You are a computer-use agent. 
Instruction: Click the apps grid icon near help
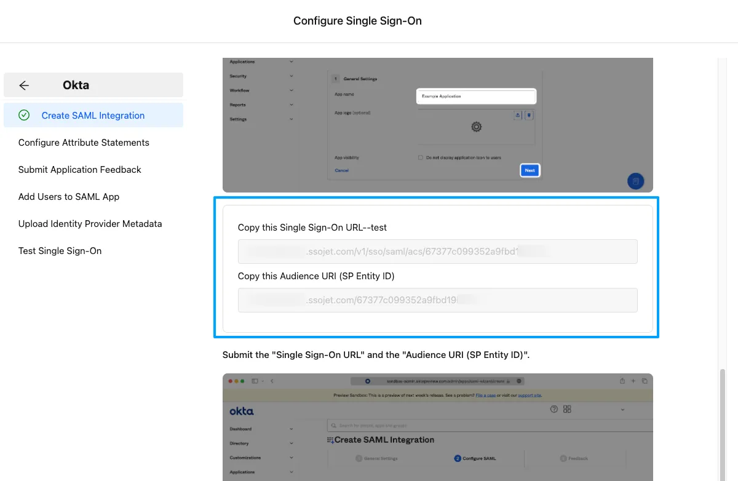pos(566,409)
